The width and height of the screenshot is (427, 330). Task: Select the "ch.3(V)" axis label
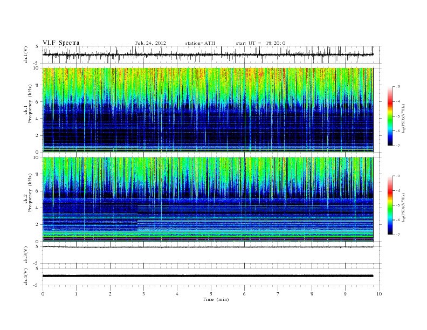(x=26, y=255)
